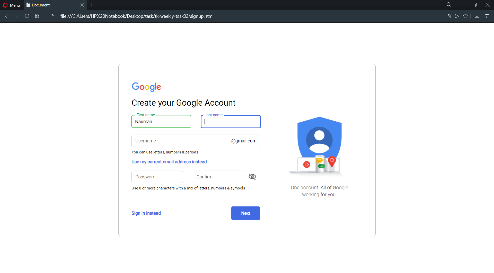494x273 pixels.
Task: Search tabs with magnifier icon
Action: point(449,5)
